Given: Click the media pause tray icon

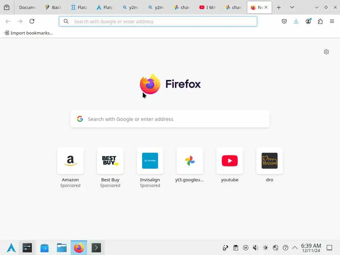Looking at the screenshot, I should pyautogui.click(x=246, y=248).
